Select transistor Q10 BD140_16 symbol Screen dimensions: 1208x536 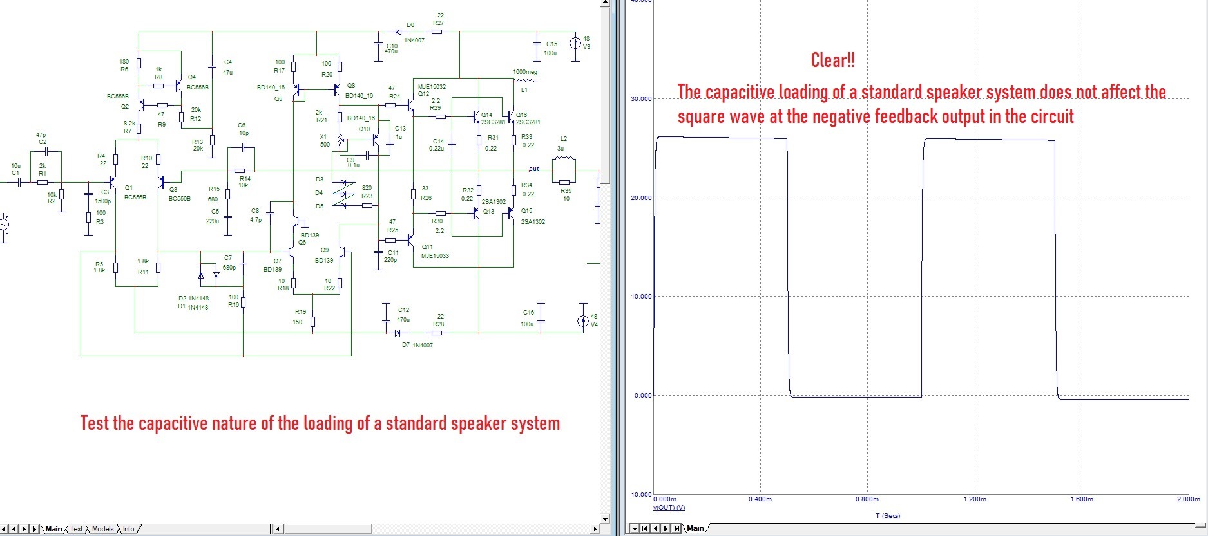(x=376, y=139)
